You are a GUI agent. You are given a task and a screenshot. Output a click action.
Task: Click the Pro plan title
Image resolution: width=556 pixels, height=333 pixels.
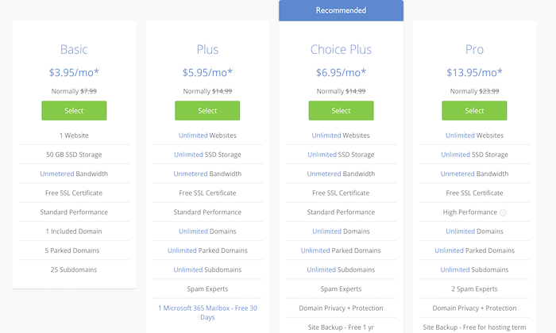click(474, 49)
